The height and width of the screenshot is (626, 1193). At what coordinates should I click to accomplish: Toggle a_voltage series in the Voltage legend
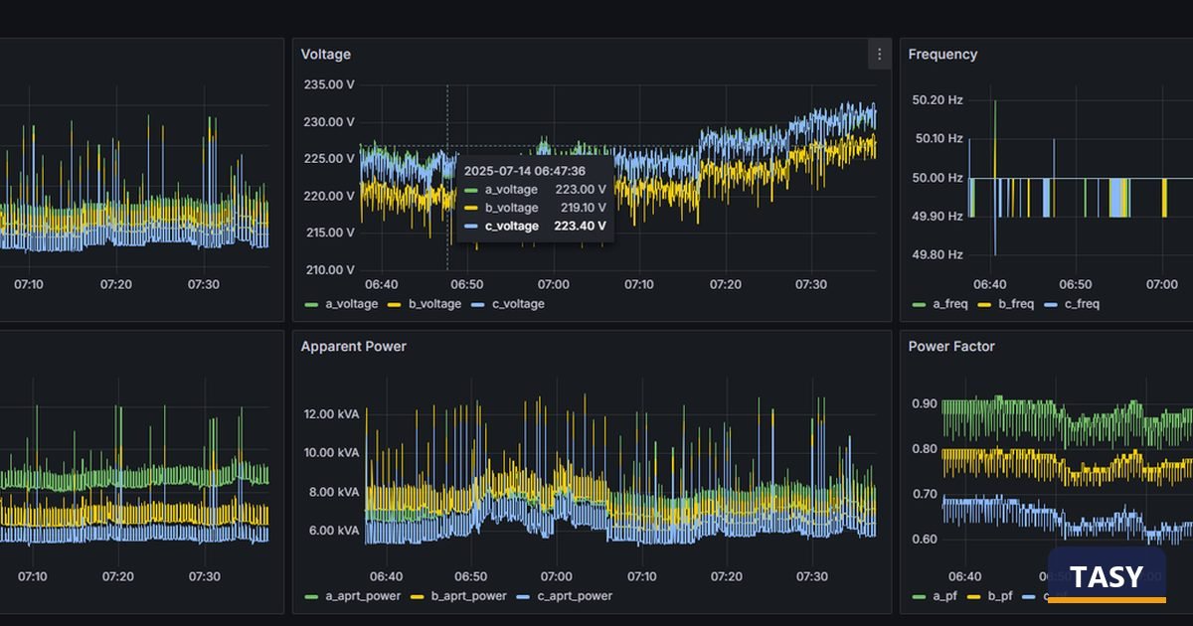pos(352,304)
